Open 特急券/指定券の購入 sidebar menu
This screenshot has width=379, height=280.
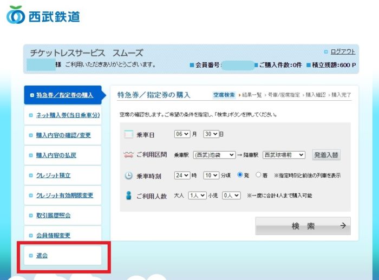pyautogui.click(x=64, y=95)
